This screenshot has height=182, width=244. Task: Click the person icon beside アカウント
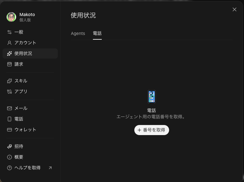pos(9,43)
